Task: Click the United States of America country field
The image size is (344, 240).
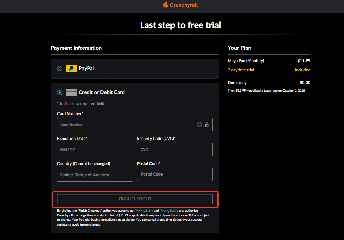Action: (95, 175)
